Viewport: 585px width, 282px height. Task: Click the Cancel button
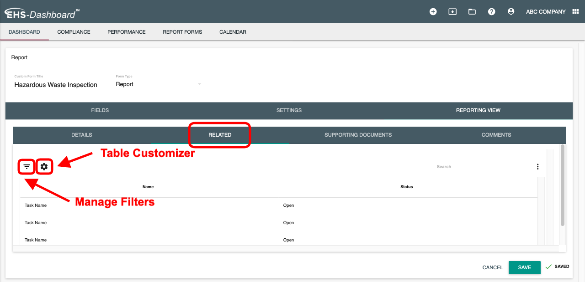492,267
